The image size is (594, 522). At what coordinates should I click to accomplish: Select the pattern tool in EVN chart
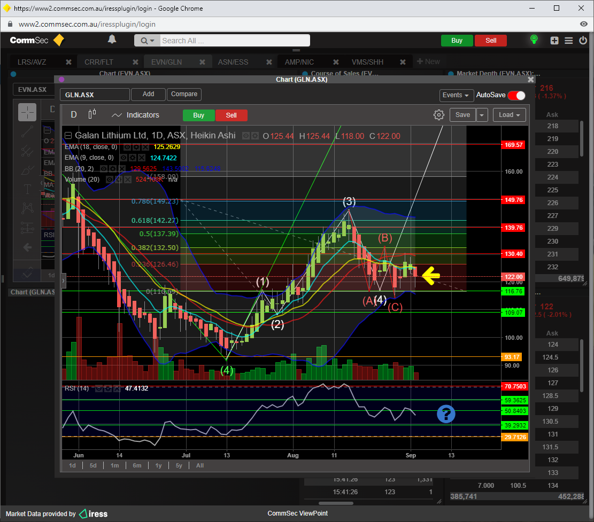(x=27, y=208)
